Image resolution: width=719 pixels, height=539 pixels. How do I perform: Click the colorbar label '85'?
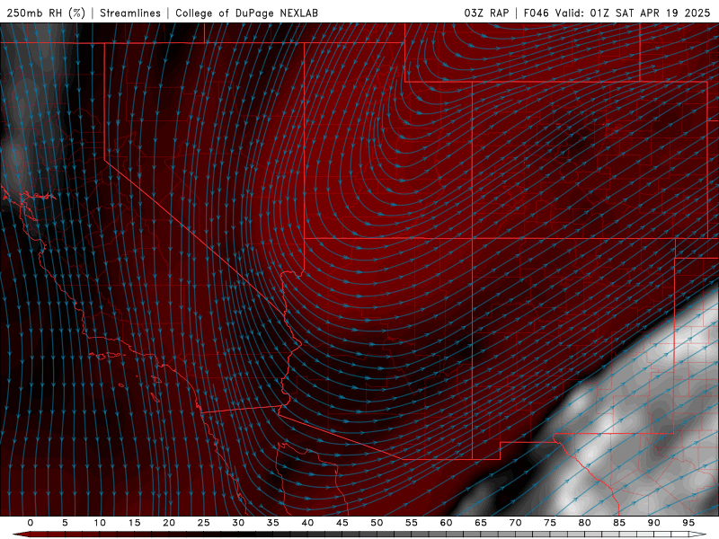619,523
